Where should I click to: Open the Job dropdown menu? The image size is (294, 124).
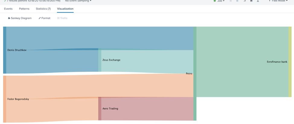click(219, 1)
